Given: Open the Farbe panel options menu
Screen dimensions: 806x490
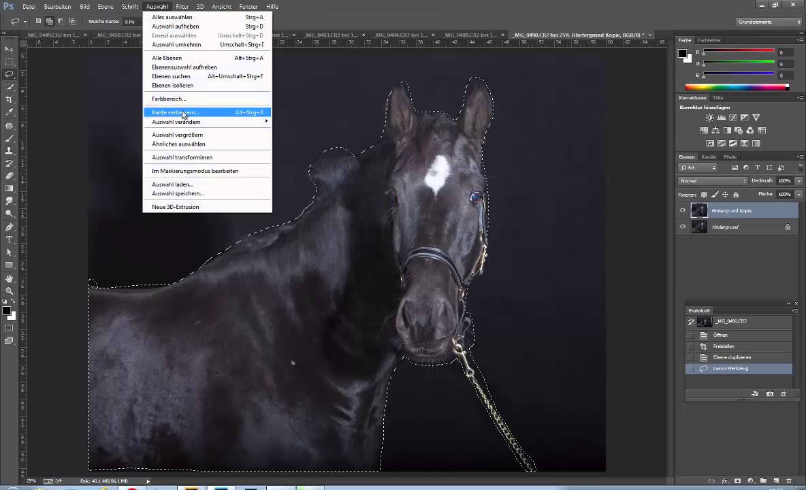Looking at the screenshot, I should 800,40.
